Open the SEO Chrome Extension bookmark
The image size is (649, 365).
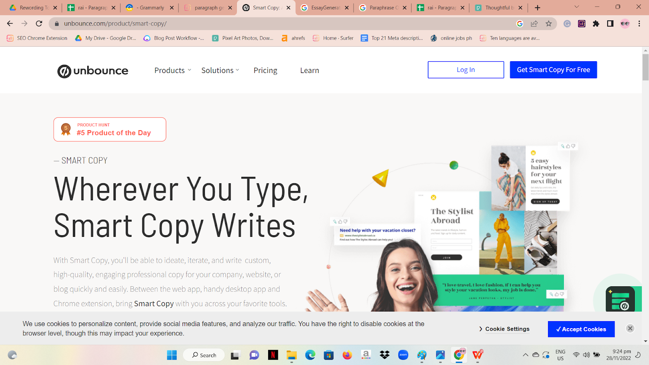(37, 38)
